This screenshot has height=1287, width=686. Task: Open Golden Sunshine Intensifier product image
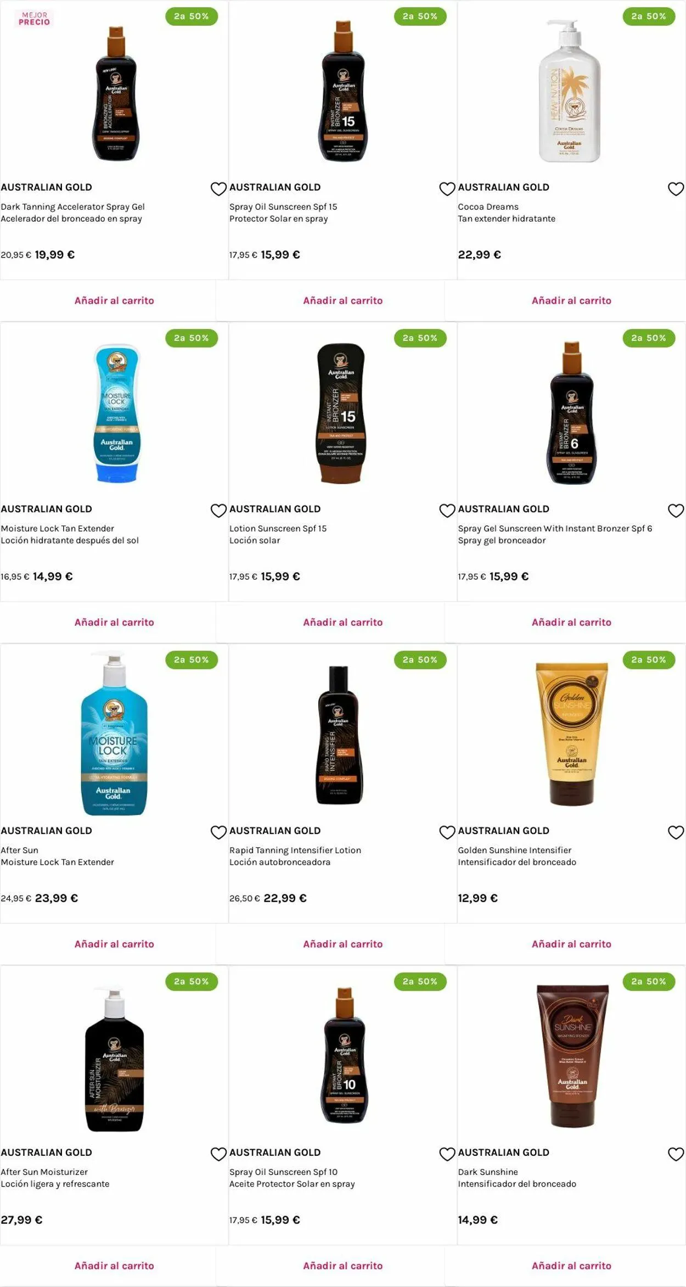(x=571, y=734)
